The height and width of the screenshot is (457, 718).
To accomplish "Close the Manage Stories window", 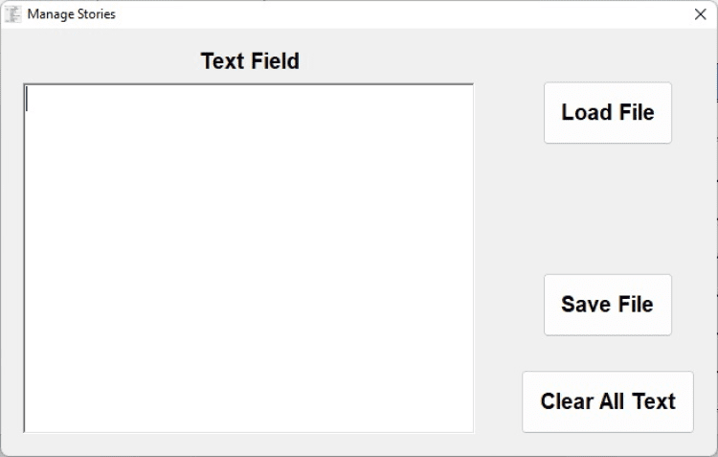I will [x=700, y=14].
